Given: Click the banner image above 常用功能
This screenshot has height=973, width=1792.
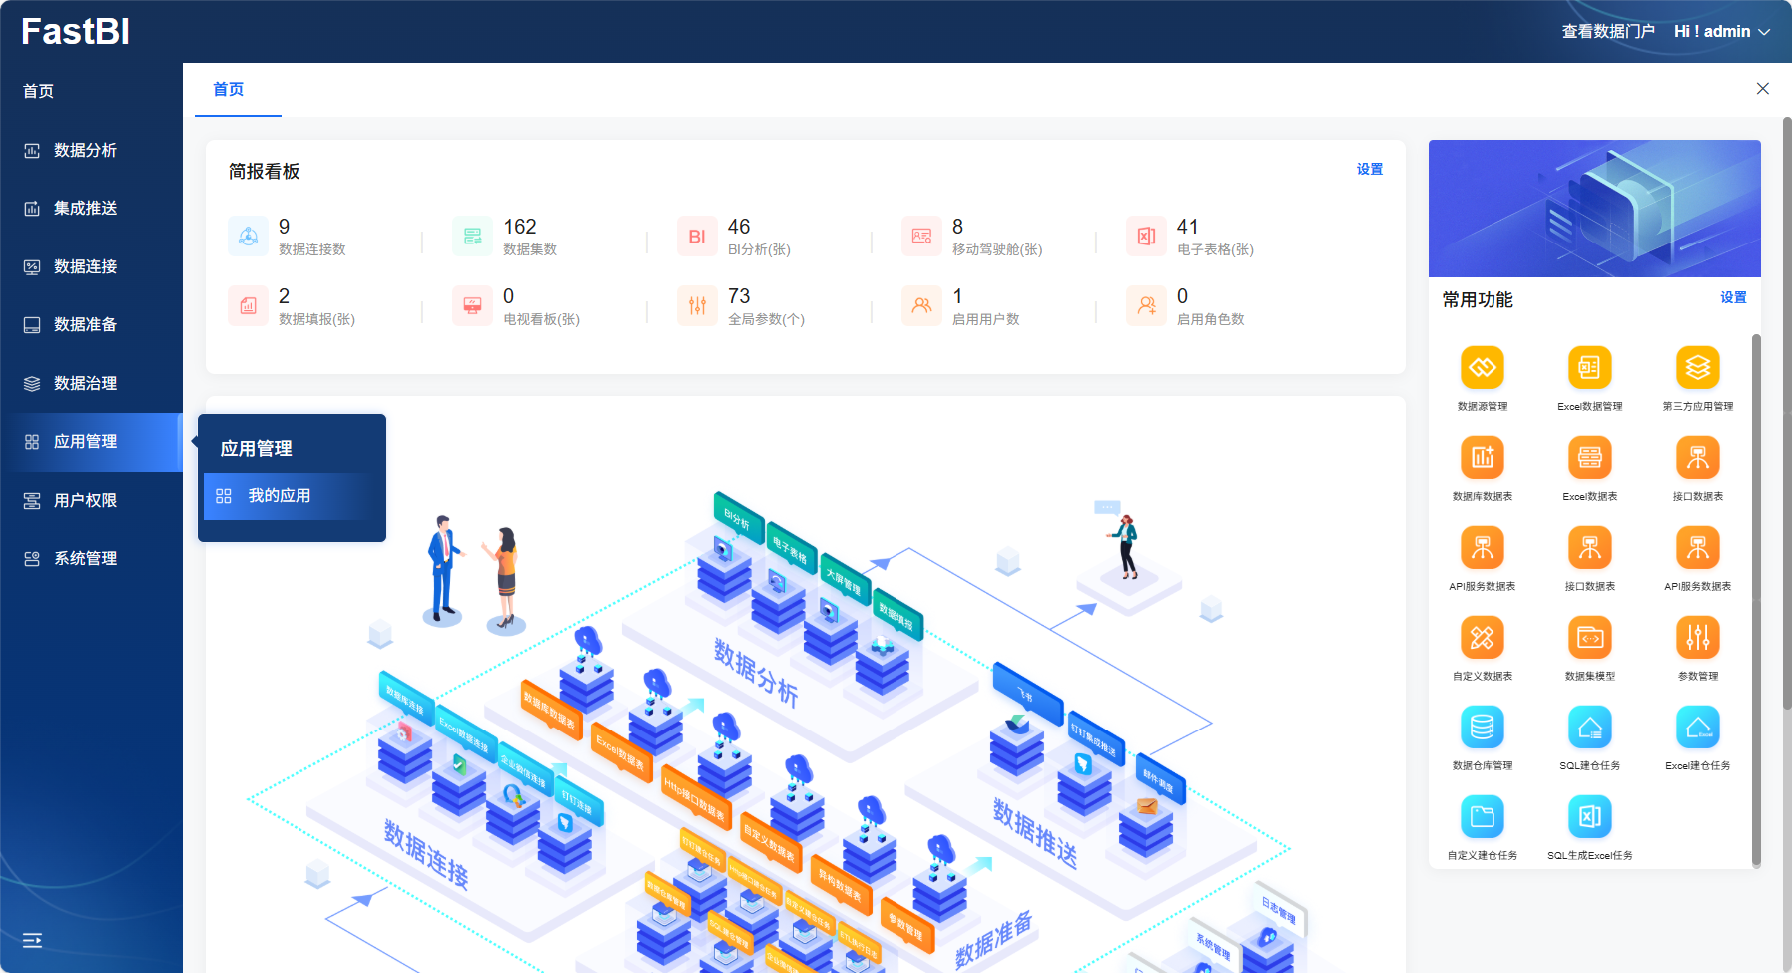Looking at the screenshot, I should [1593, 209].
